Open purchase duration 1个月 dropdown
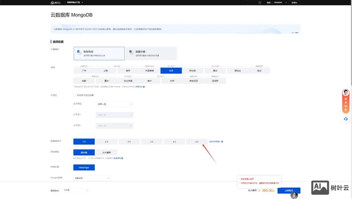The width and height of the screenshot is (352, 199). tap(76, 190)
